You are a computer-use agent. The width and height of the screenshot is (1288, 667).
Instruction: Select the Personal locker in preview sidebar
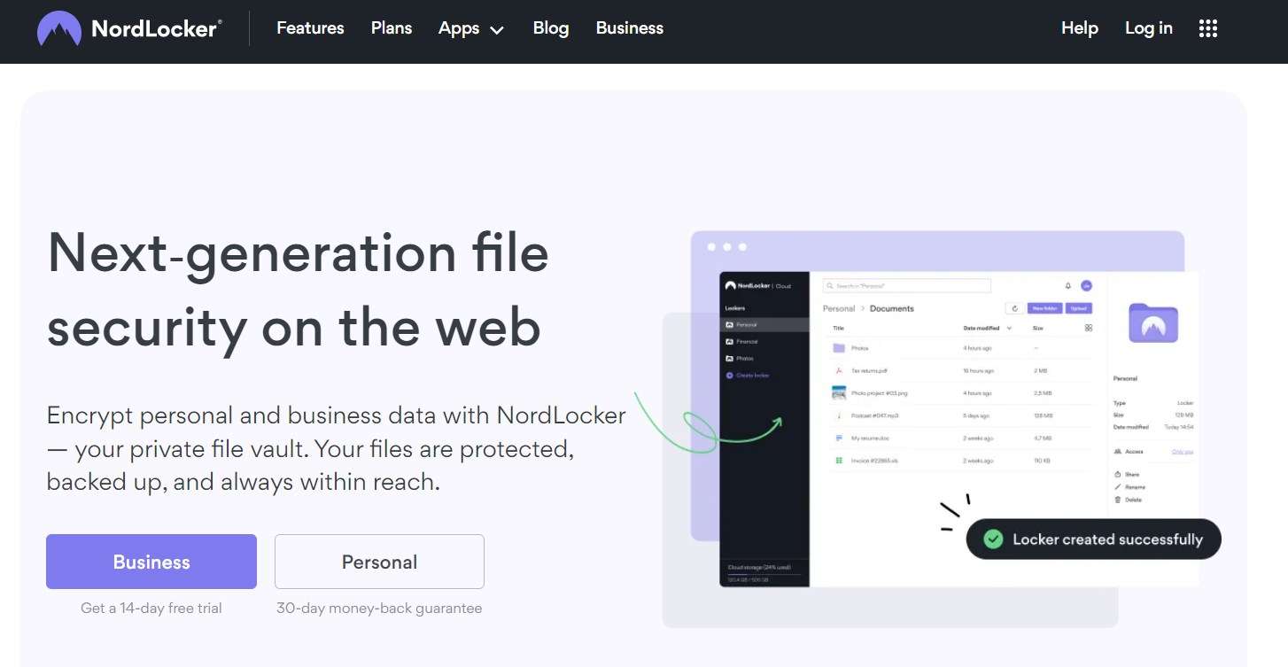tap(764, 325)
